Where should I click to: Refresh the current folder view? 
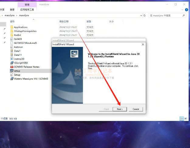click(144, 15)
